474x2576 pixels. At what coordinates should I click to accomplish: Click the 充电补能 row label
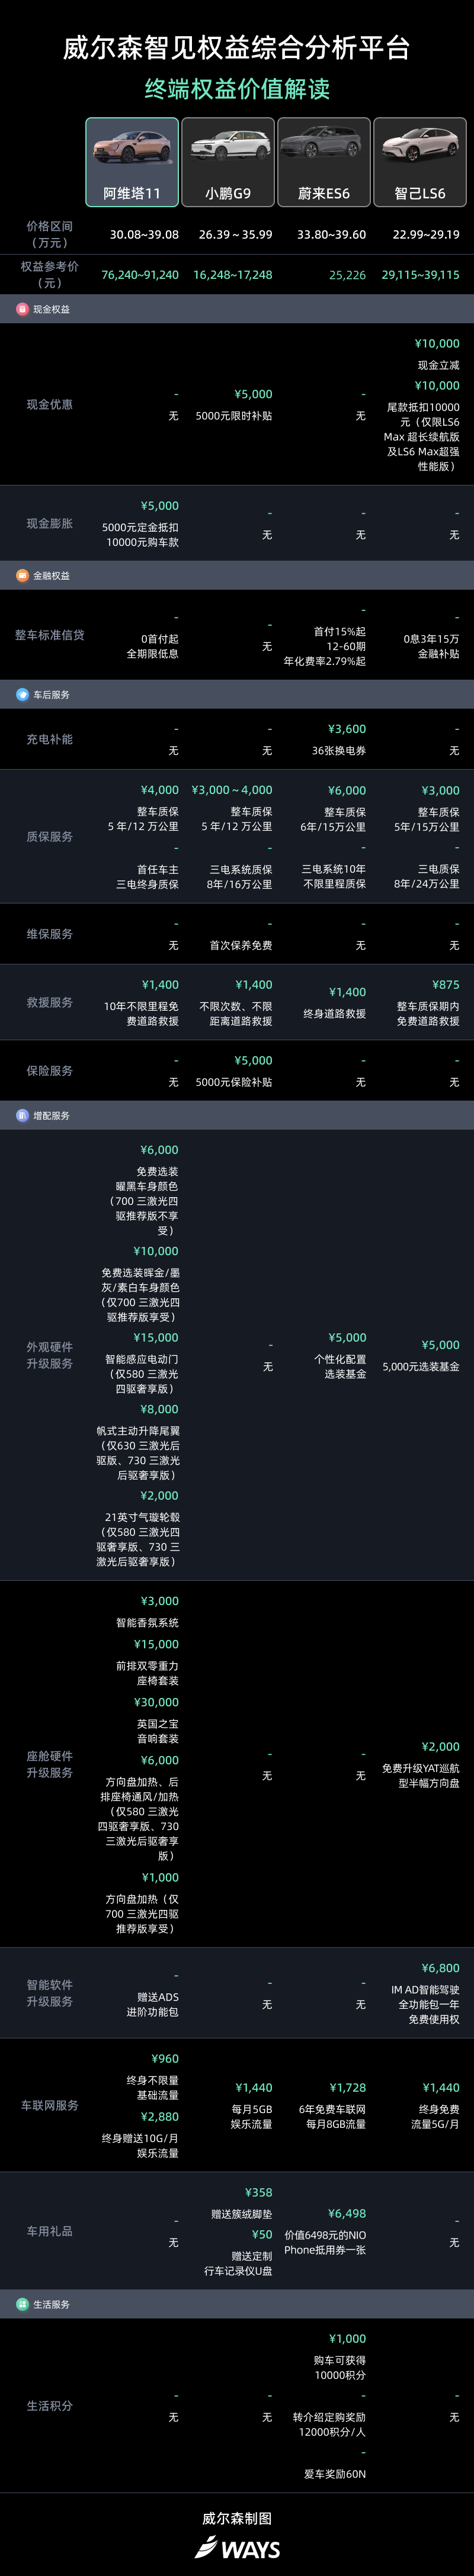(49, 739)
